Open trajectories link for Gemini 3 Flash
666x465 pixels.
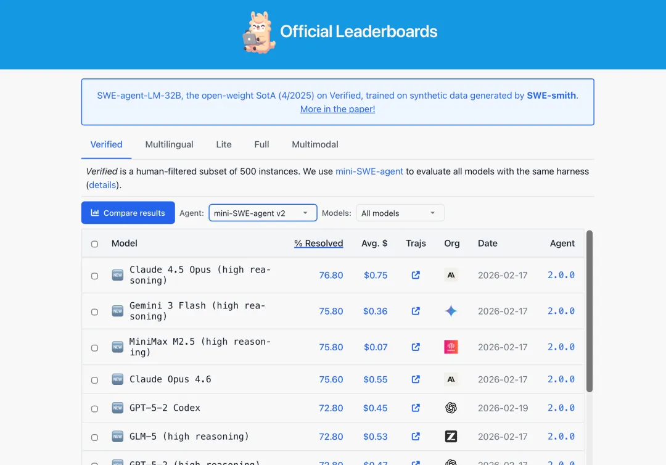click(x=416, y=311)
